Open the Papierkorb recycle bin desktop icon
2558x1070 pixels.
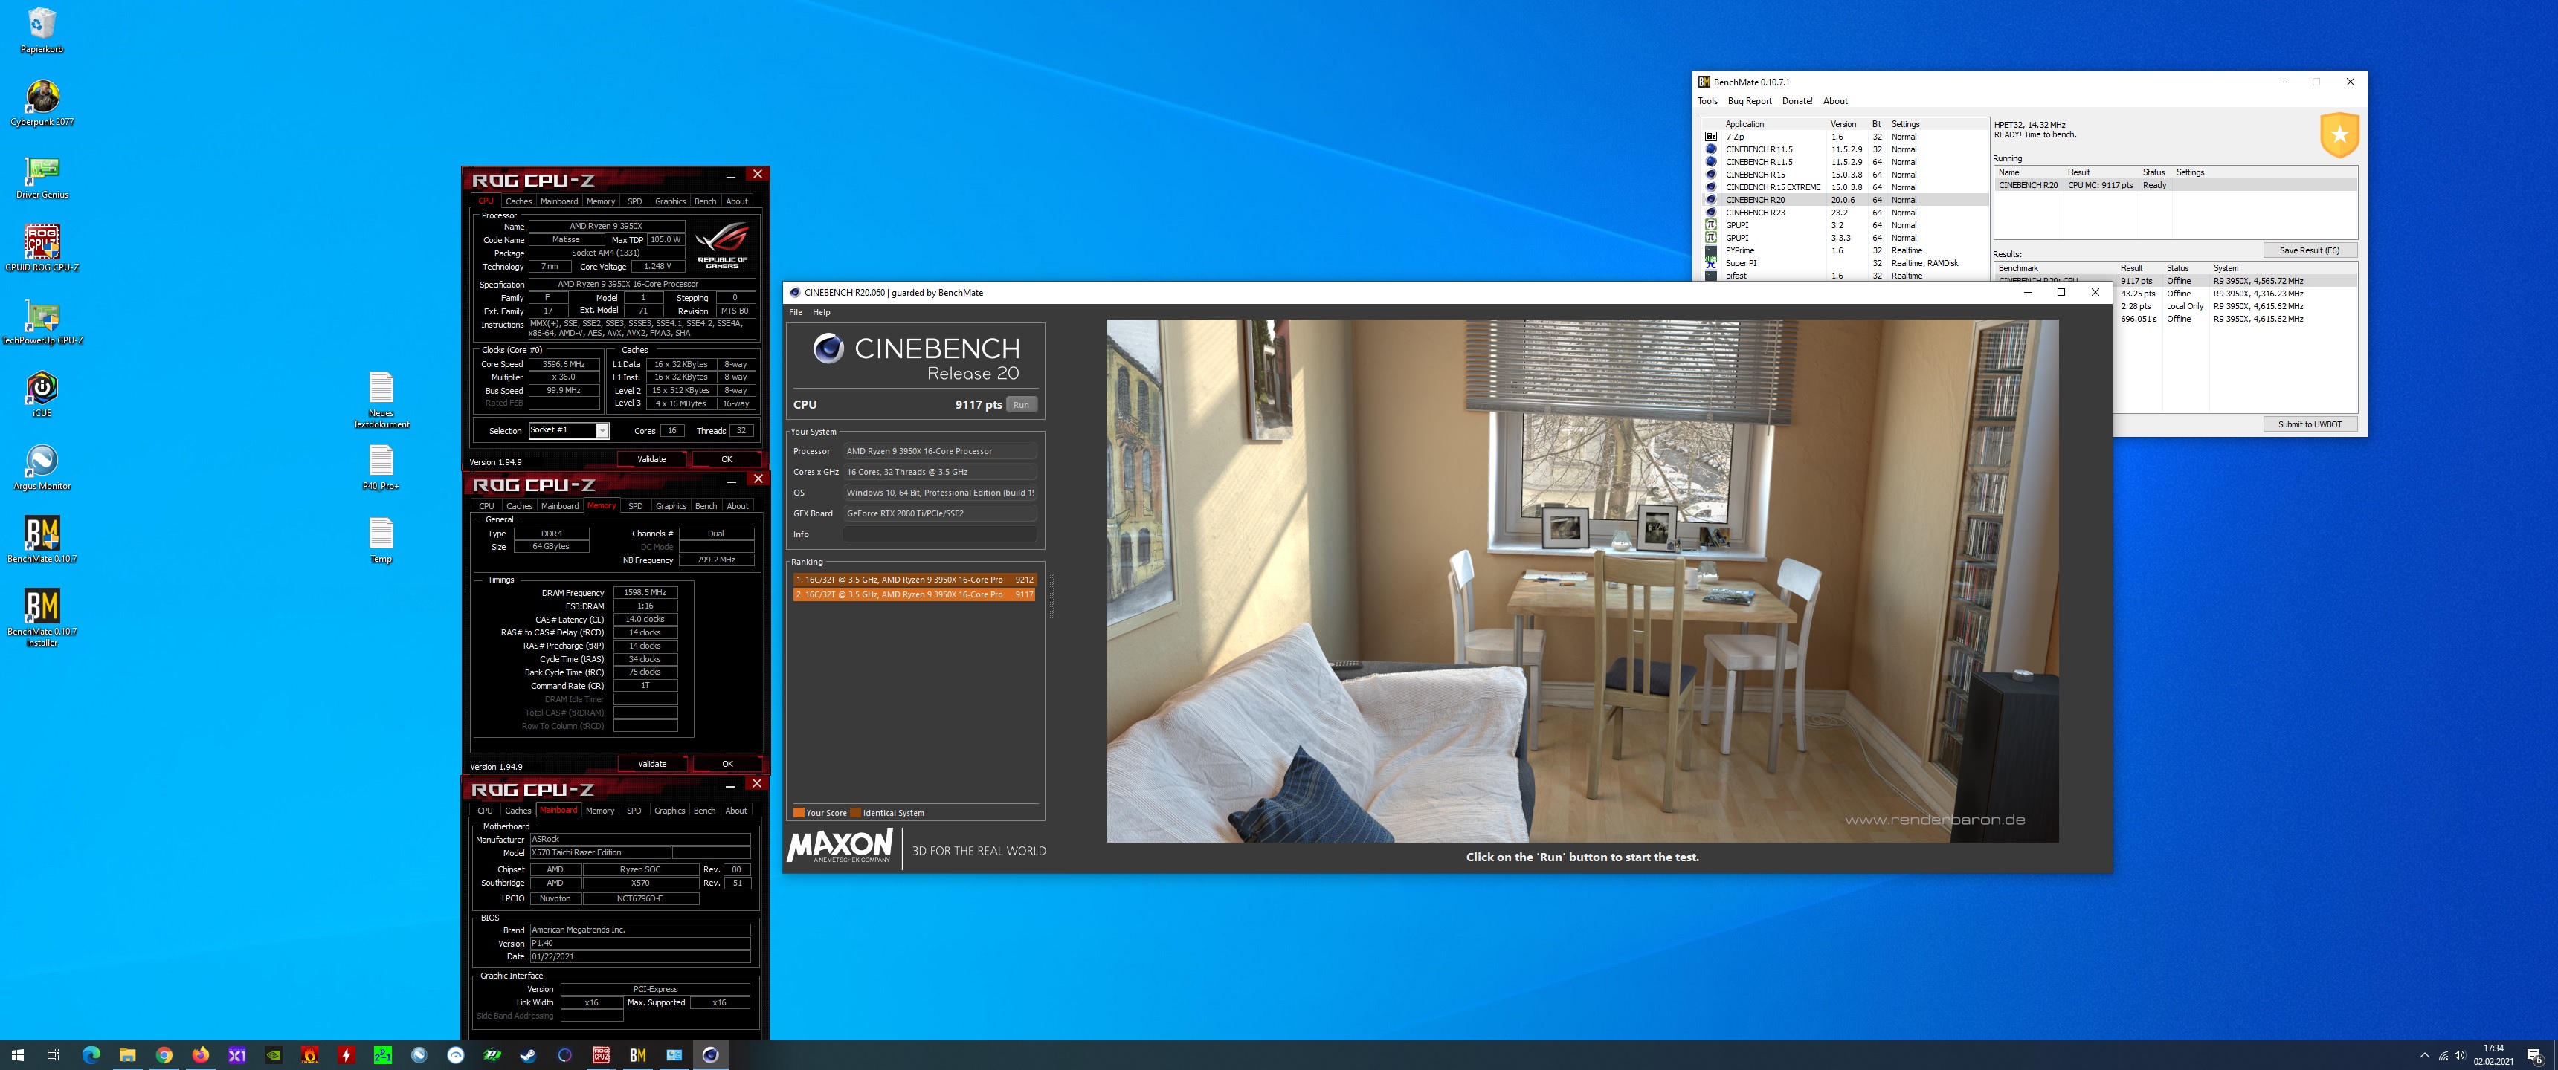42,29
